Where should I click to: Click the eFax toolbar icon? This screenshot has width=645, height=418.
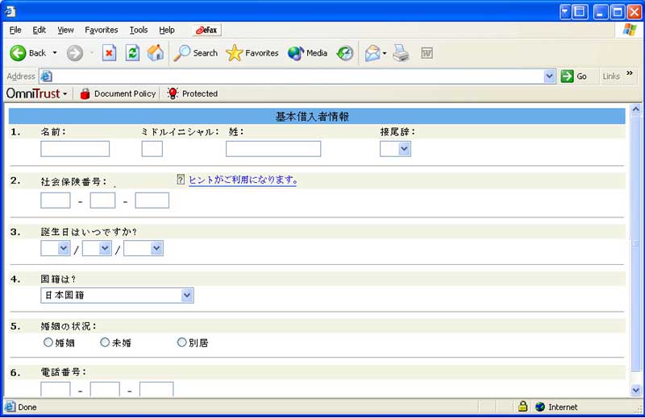click(206, 30)
